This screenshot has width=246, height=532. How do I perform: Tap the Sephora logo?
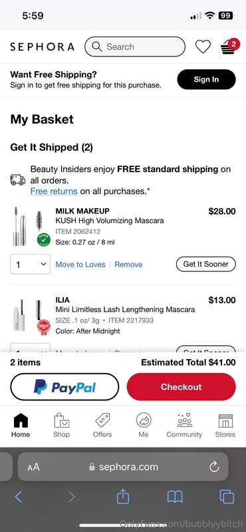pyautogui.click(x=42, y=47)
